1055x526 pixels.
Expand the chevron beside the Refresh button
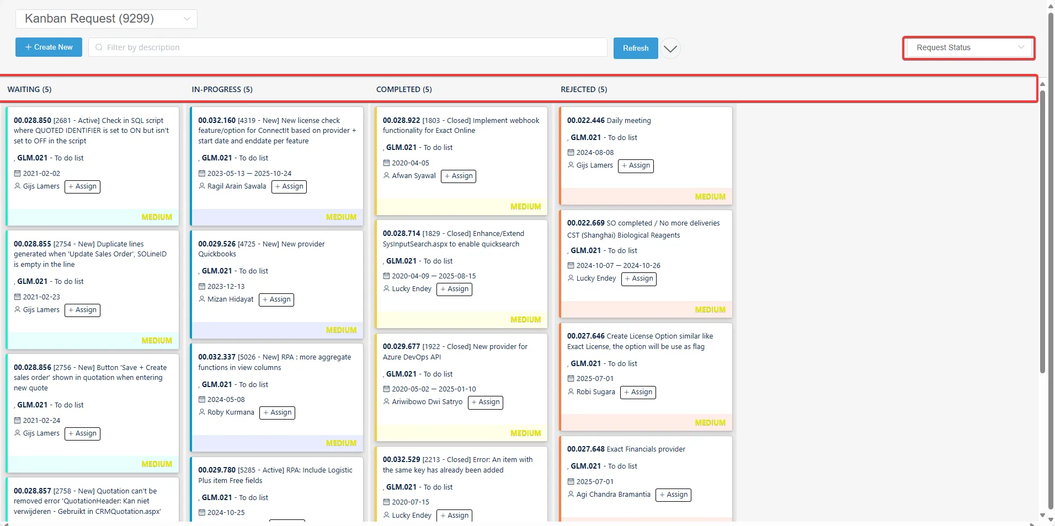click(670, 49)
